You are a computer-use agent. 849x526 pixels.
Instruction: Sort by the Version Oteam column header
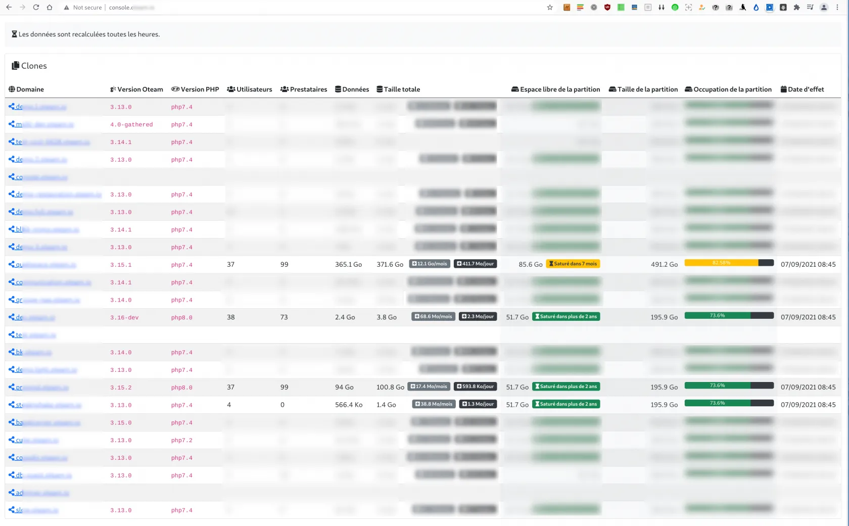[137, 89]
